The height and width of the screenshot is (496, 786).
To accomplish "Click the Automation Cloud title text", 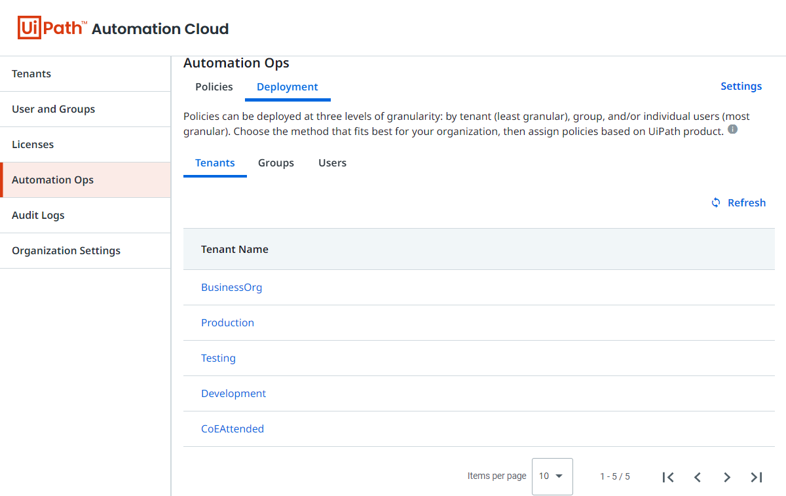I will (160, 29).
